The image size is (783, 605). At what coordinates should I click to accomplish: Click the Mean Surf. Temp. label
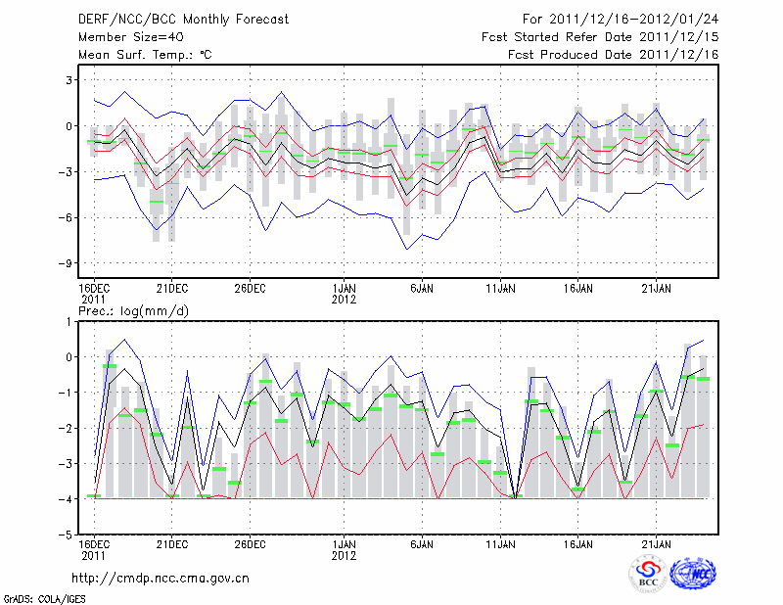[x=145, y=55]
